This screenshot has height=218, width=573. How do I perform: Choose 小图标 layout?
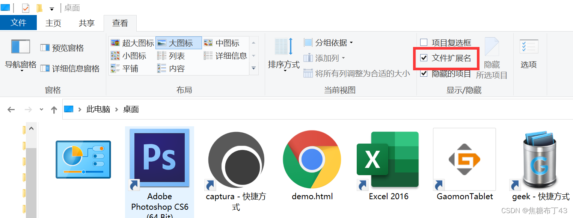[x=128, y=56]
